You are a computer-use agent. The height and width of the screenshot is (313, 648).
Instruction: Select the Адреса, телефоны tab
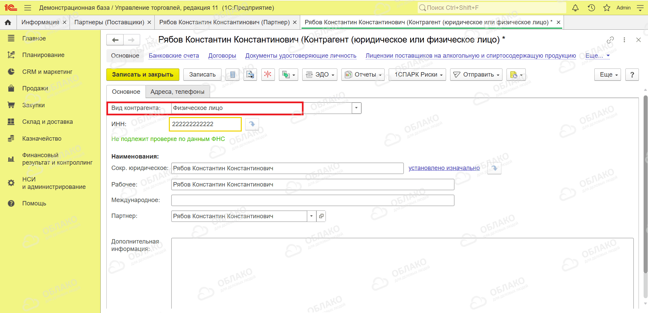pyautogui.click(x=177, y=92)
